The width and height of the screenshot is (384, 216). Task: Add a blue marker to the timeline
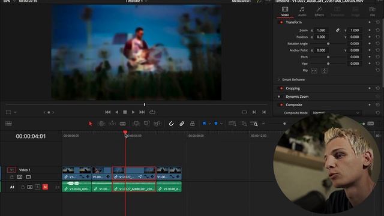coord(216,124)
